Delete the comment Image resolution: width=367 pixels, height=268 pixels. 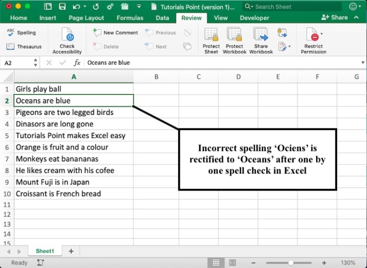(x=106, y=47)
